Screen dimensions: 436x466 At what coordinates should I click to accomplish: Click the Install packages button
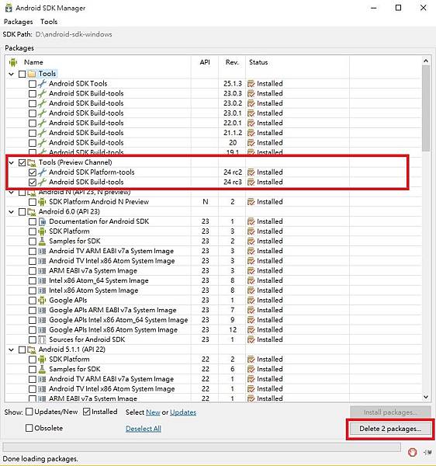pos(390,412)
